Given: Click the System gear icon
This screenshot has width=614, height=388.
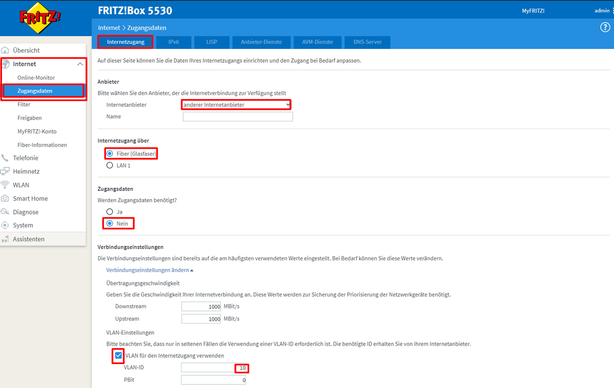Looking at the screenshot, I should point(5,225).
